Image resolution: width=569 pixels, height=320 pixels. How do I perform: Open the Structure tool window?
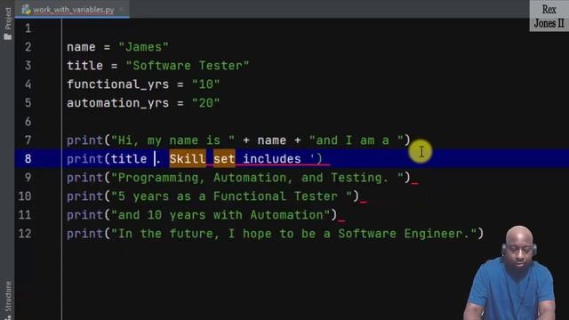coord(8,300)
